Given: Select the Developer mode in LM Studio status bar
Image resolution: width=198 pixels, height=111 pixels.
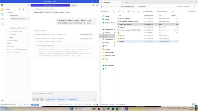Looking at the screenshot, I should point(35,105).
